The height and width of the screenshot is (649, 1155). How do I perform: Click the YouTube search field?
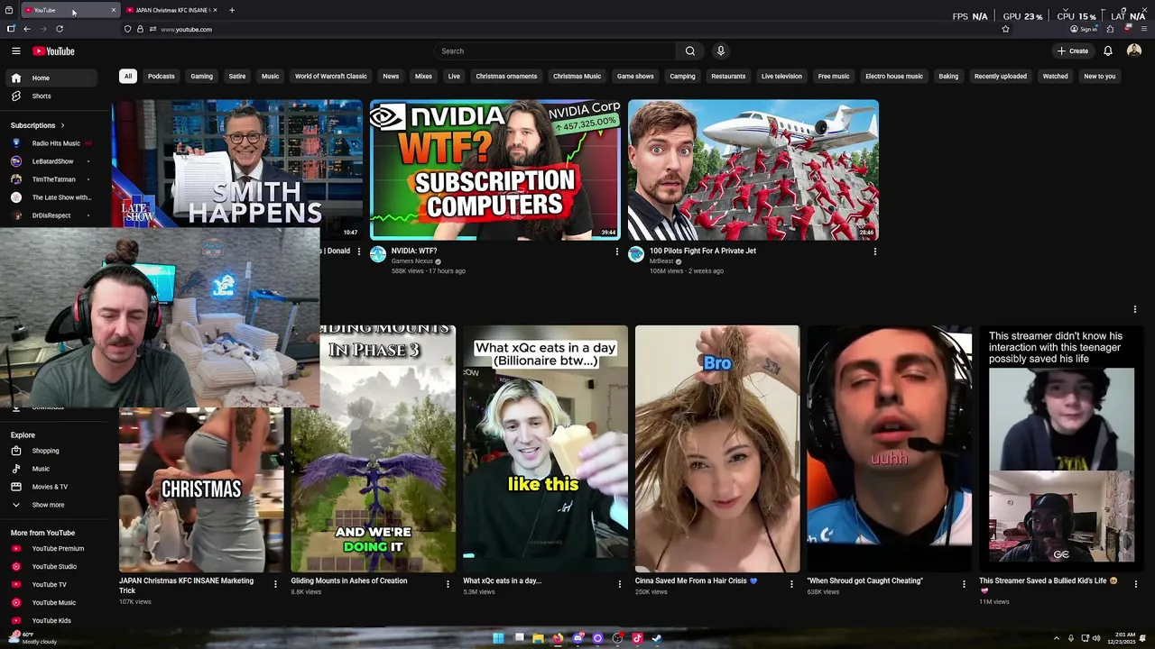(555, 51)
